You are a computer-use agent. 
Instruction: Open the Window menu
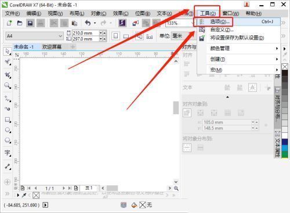click(x=231, y=13)
